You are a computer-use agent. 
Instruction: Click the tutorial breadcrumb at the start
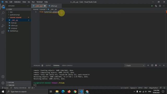click(x=35, y=9)
